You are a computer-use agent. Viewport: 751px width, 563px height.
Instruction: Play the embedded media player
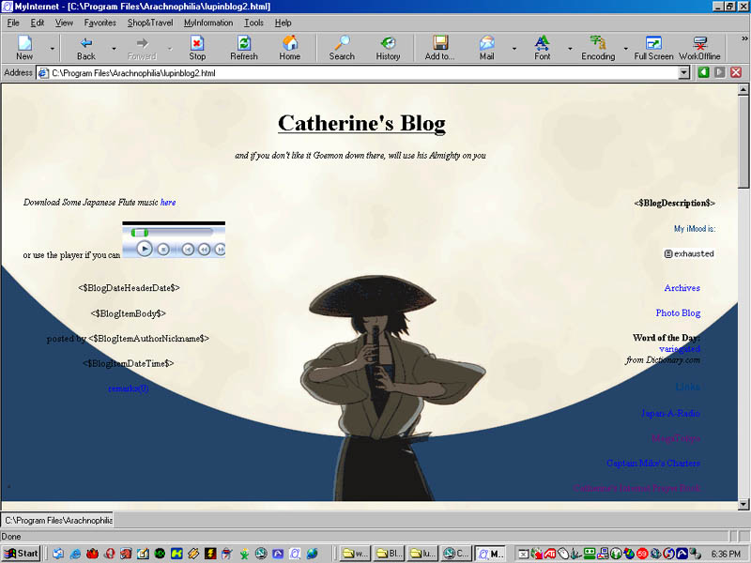point(145,249)
